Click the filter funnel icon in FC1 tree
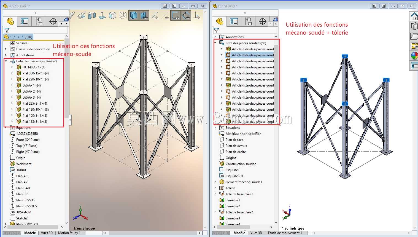This screenshot has height=237, width=418. point(216,30)
